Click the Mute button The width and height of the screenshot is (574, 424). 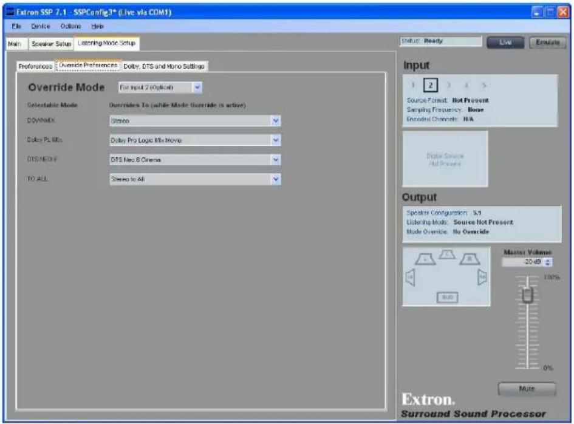click(527, 389)
